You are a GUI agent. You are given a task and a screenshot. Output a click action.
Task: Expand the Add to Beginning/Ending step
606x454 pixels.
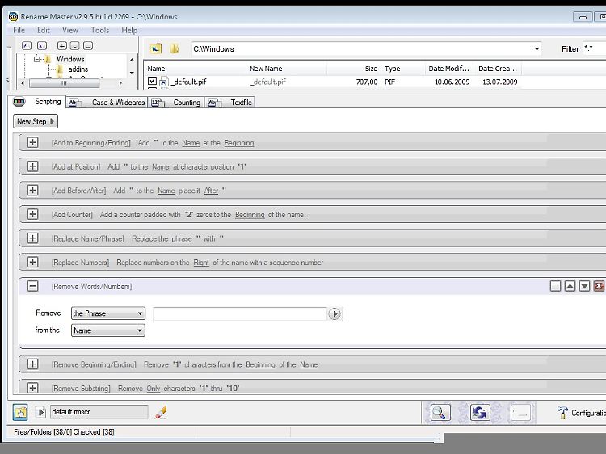pyautogui.click(x=32, y=142)
